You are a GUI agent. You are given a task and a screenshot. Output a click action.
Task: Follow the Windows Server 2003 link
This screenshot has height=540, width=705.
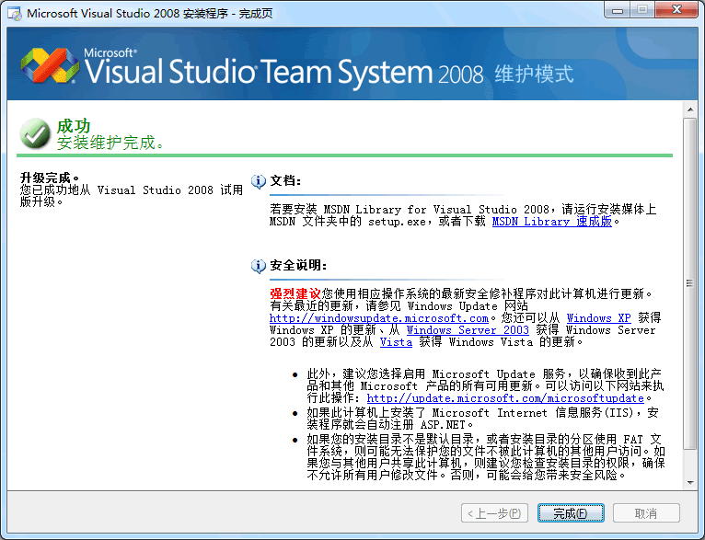point(468,330)
